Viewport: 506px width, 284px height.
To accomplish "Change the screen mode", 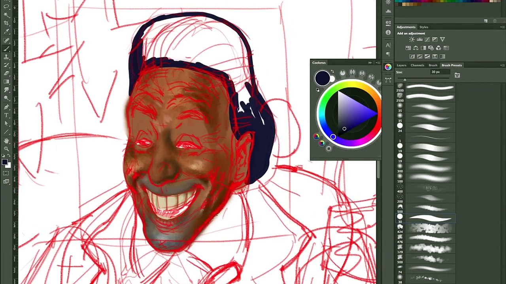I will pyautogui.click(x=6, y=181).
